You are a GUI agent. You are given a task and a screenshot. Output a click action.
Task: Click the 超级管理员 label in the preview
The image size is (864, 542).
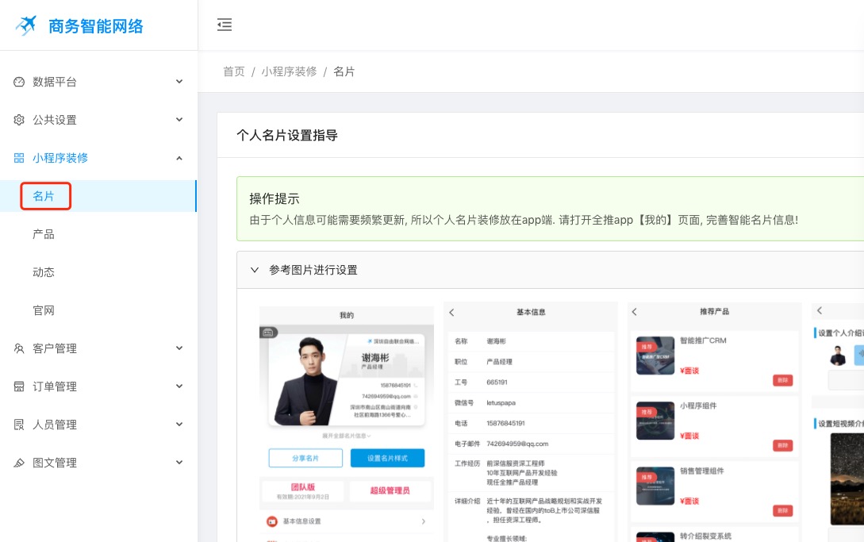tap(390, 490)
